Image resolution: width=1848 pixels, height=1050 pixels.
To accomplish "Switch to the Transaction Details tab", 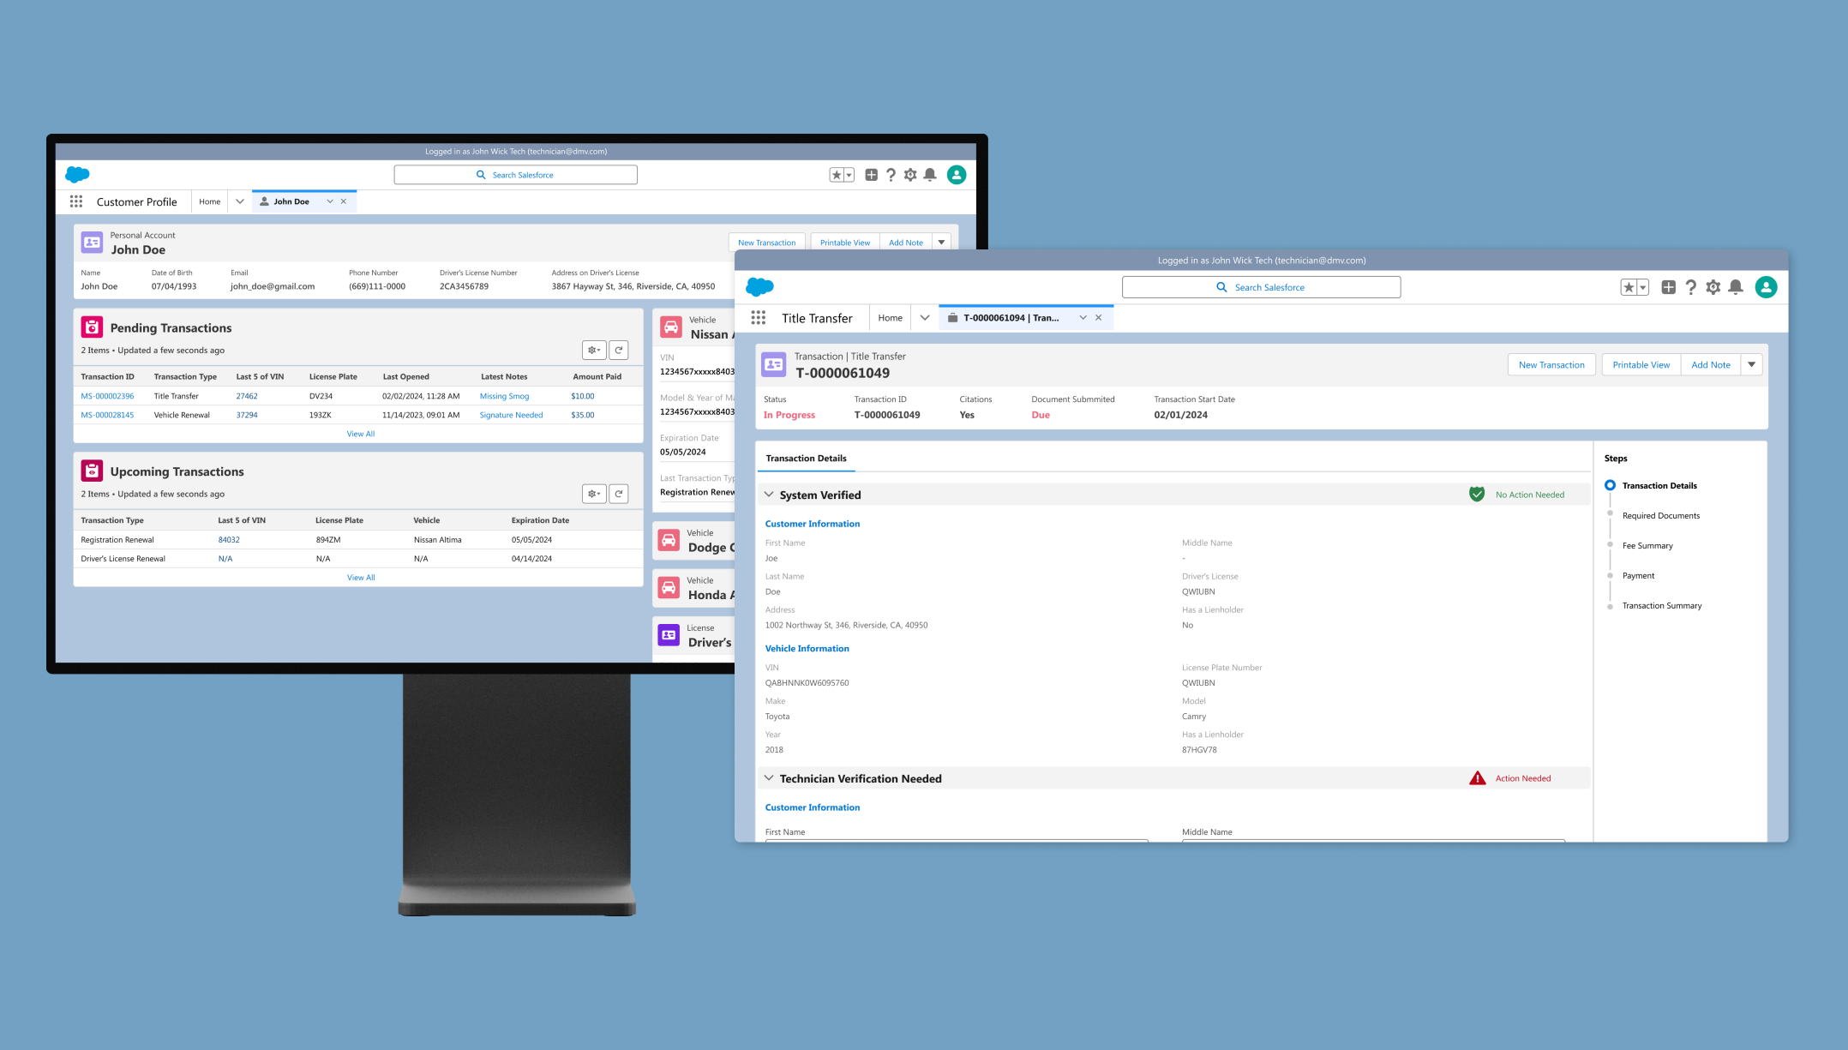I will [x=806, y=459].
